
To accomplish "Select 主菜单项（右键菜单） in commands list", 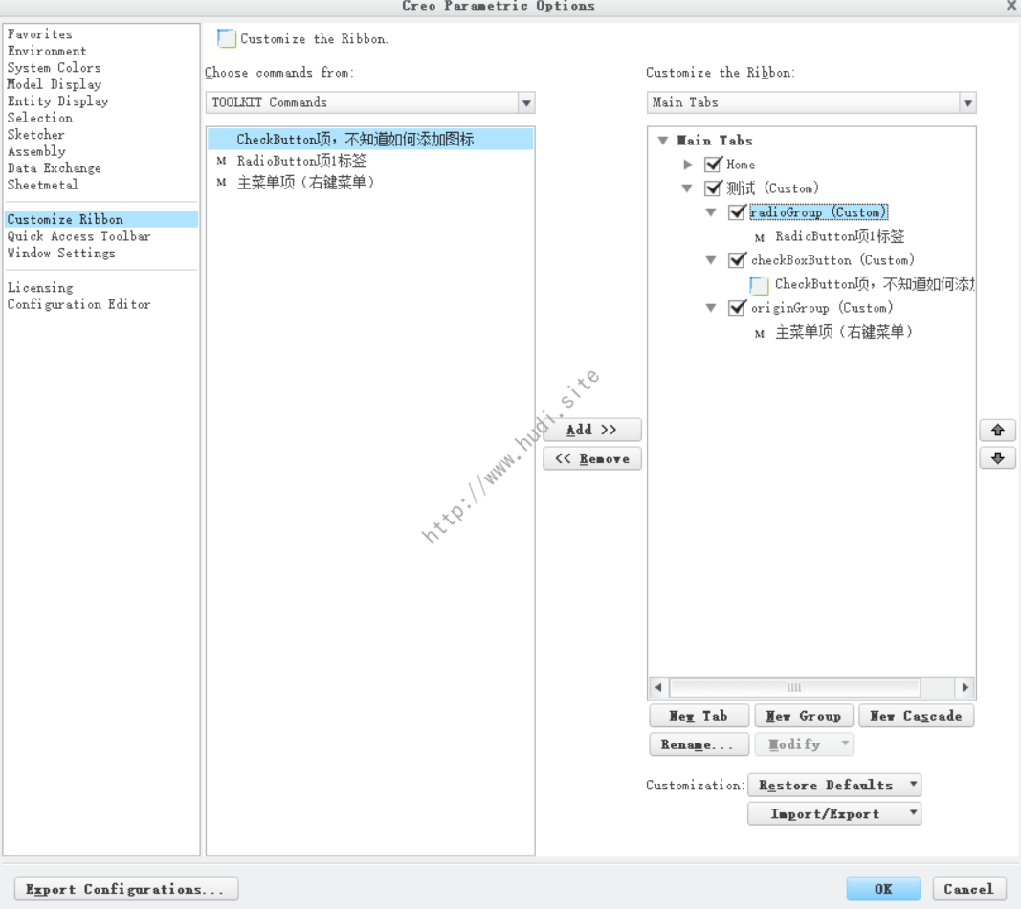I will (305, 183).
